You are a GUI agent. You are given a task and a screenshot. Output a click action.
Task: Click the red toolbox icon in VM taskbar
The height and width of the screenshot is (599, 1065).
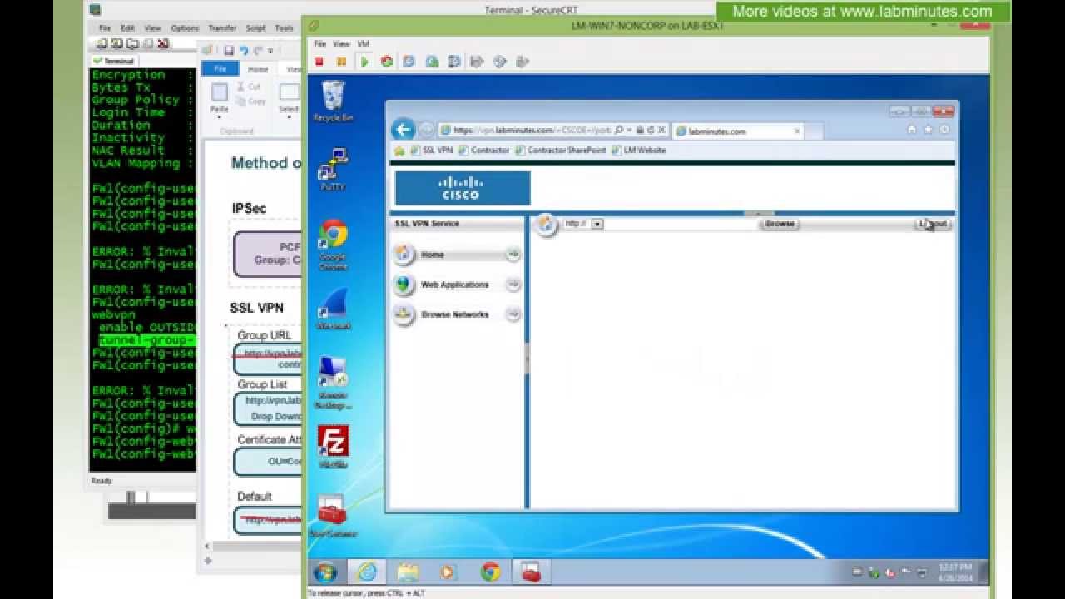(x=530, y=572)
